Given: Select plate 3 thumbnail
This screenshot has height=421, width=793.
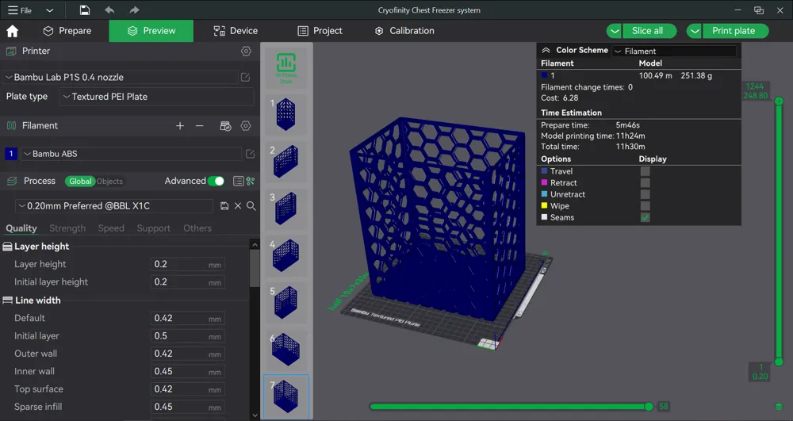Looking at the screenshot, I should [x=286, y=209].
